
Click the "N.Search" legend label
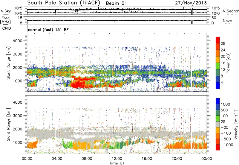coord(231,11)
